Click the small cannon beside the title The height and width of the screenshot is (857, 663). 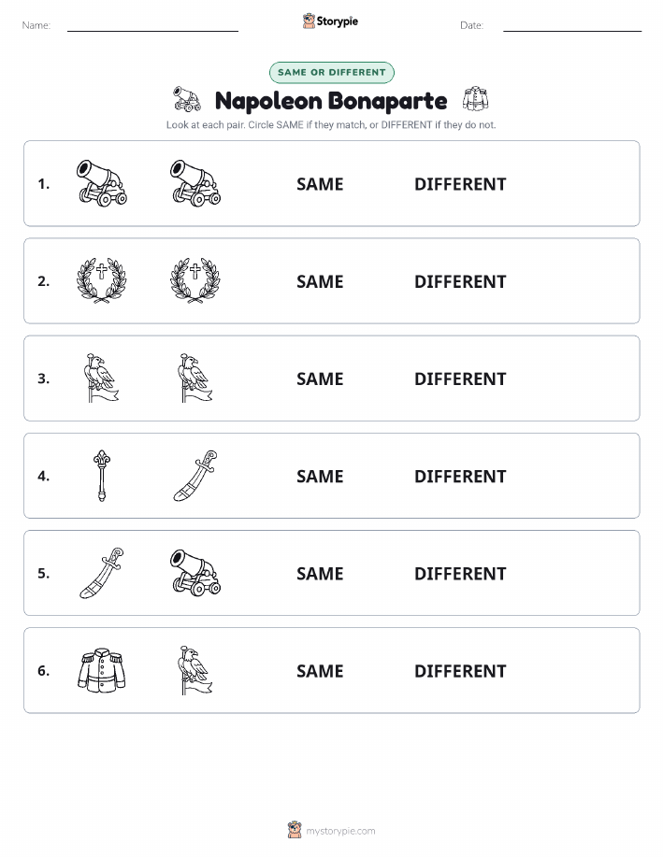[187, 99]
